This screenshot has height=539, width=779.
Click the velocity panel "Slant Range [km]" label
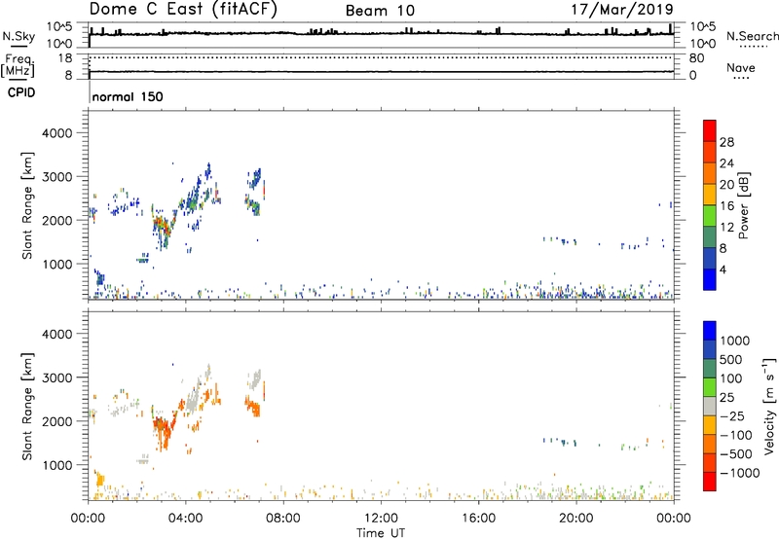(x=27, y=406)
